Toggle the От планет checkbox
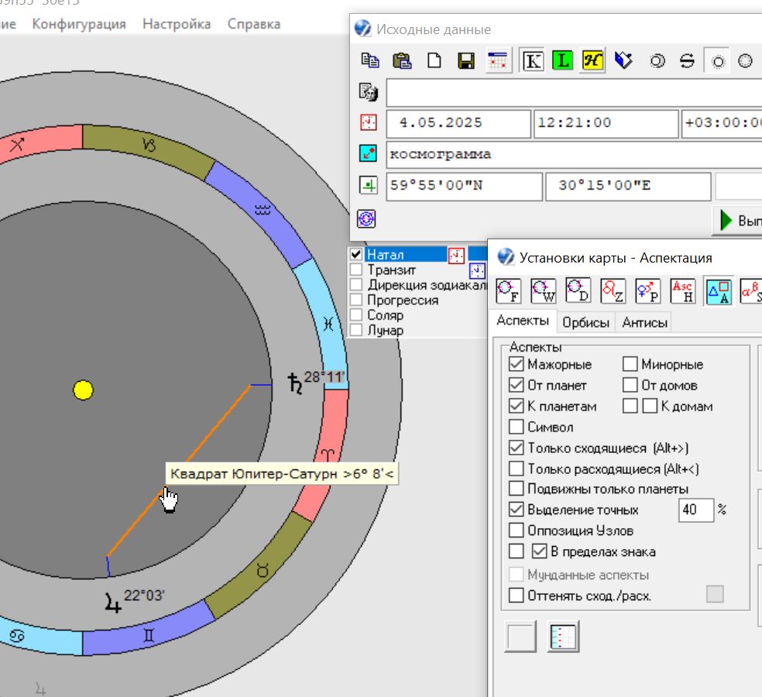 516,385
